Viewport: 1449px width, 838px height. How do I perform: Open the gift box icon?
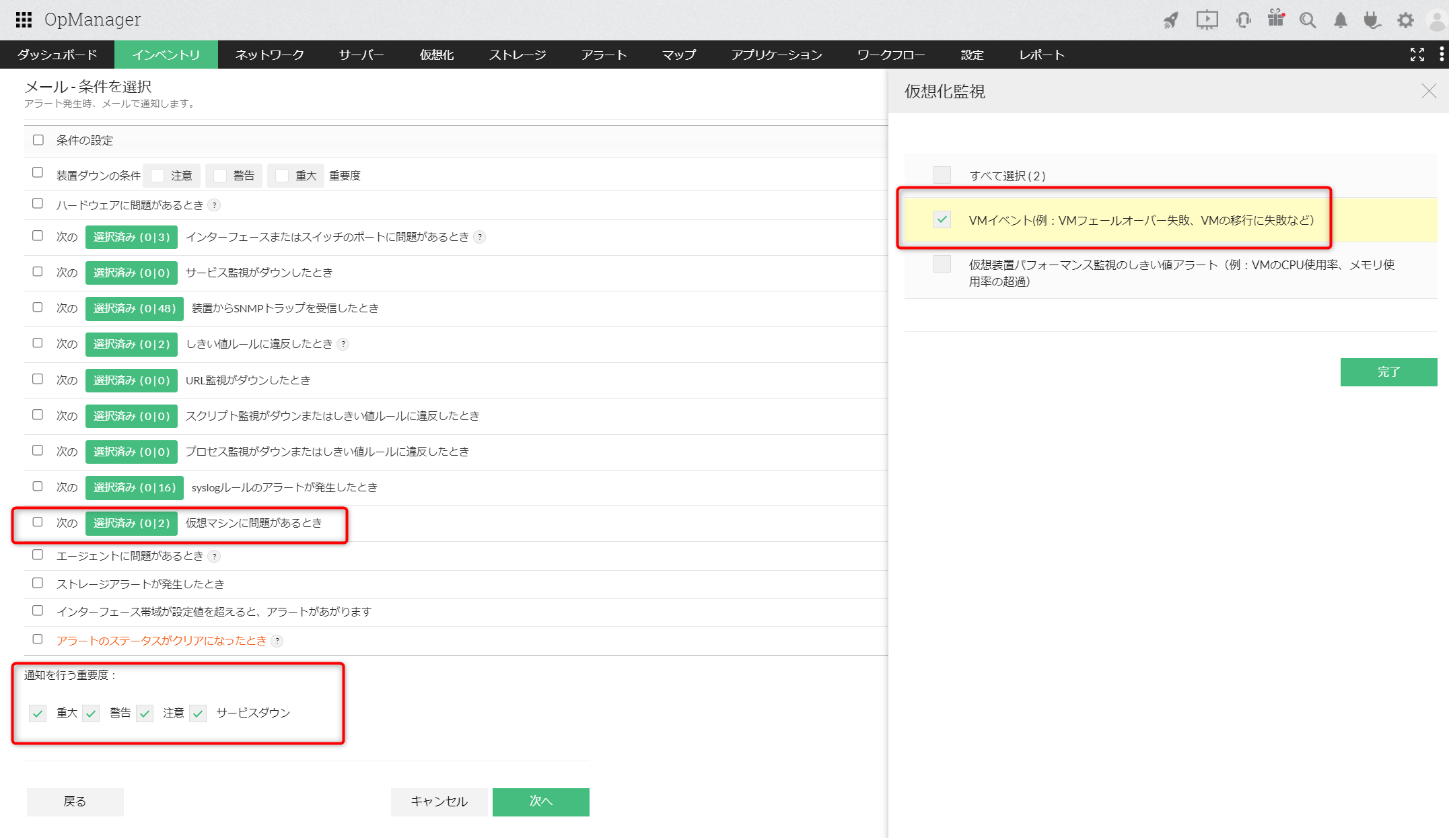pos(1275,19)
